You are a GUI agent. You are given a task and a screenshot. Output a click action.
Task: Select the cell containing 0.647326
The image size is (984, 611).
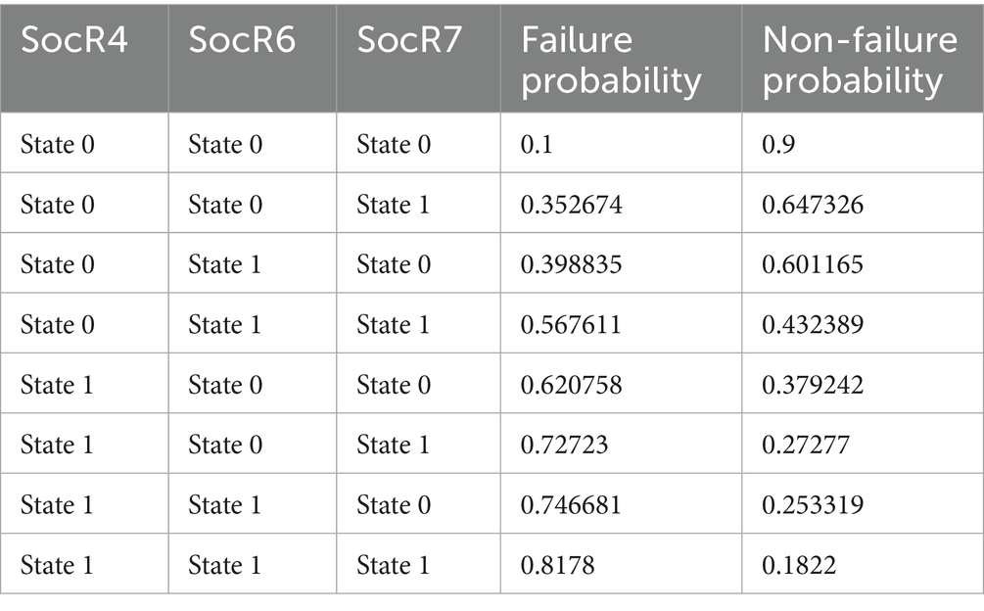813,206
